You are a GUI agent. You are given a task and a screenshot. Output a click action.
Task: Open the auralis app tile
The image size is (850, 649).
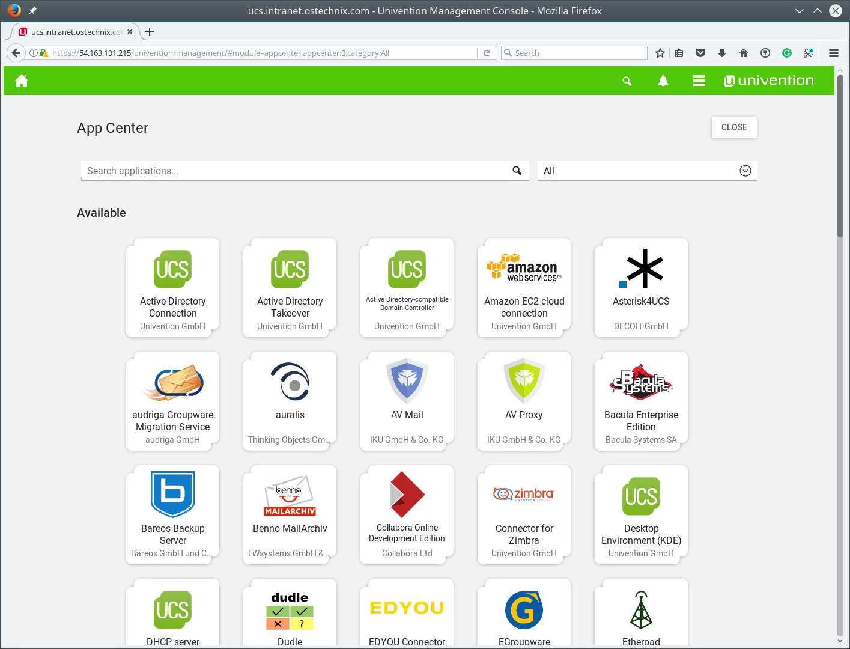click(x=290, y=401)
